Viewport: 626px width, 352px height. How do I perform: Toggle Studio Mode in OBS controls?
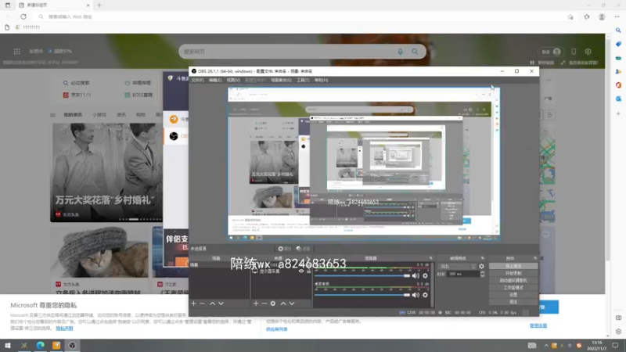click(513, 288)
